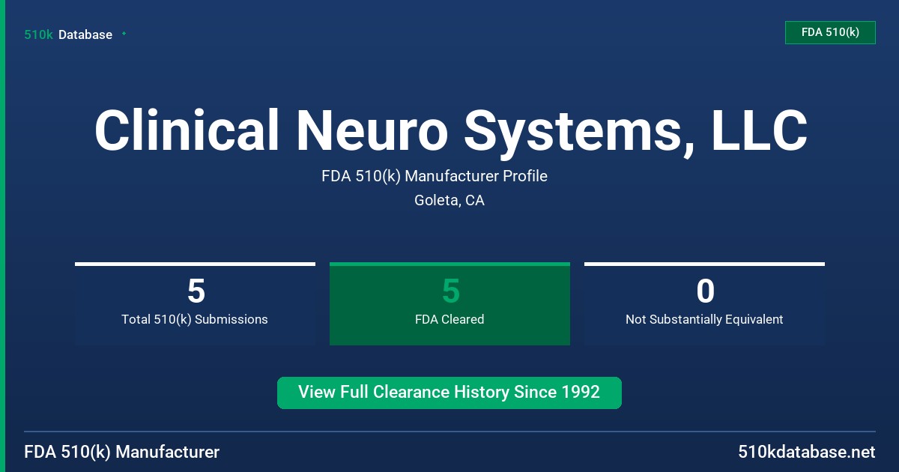Image resolution: width=899 pixels, height=472 pixels.
Task: Click the View Full Clearance History Since 1992 button
Action: 449,393
